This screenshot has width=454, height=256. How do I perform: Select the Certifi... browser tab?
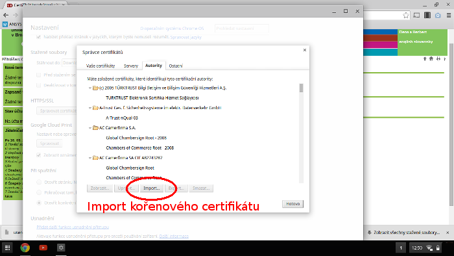pos(35,5)
